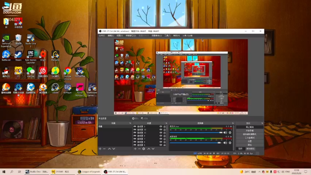Viewport: 311px width, 175px height.
Task: Start the virtual camera button
Action: click(250, 134)
